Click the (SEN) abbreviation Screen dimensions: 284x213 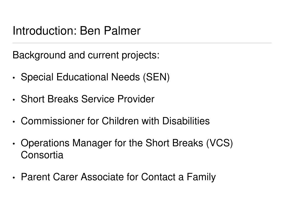[x=156, y=77]
